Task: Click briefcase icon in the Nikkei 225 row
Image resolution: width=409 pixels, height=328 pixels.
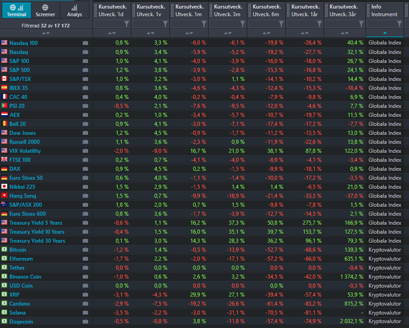Action: click(85, 187)
